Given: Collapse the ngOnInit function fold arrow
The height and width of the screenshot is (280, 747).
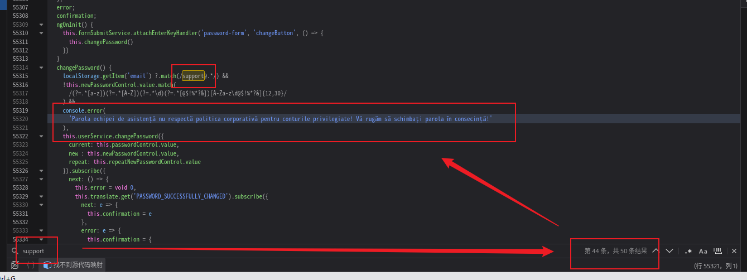Looking at the screenshot, I should 41,25.
